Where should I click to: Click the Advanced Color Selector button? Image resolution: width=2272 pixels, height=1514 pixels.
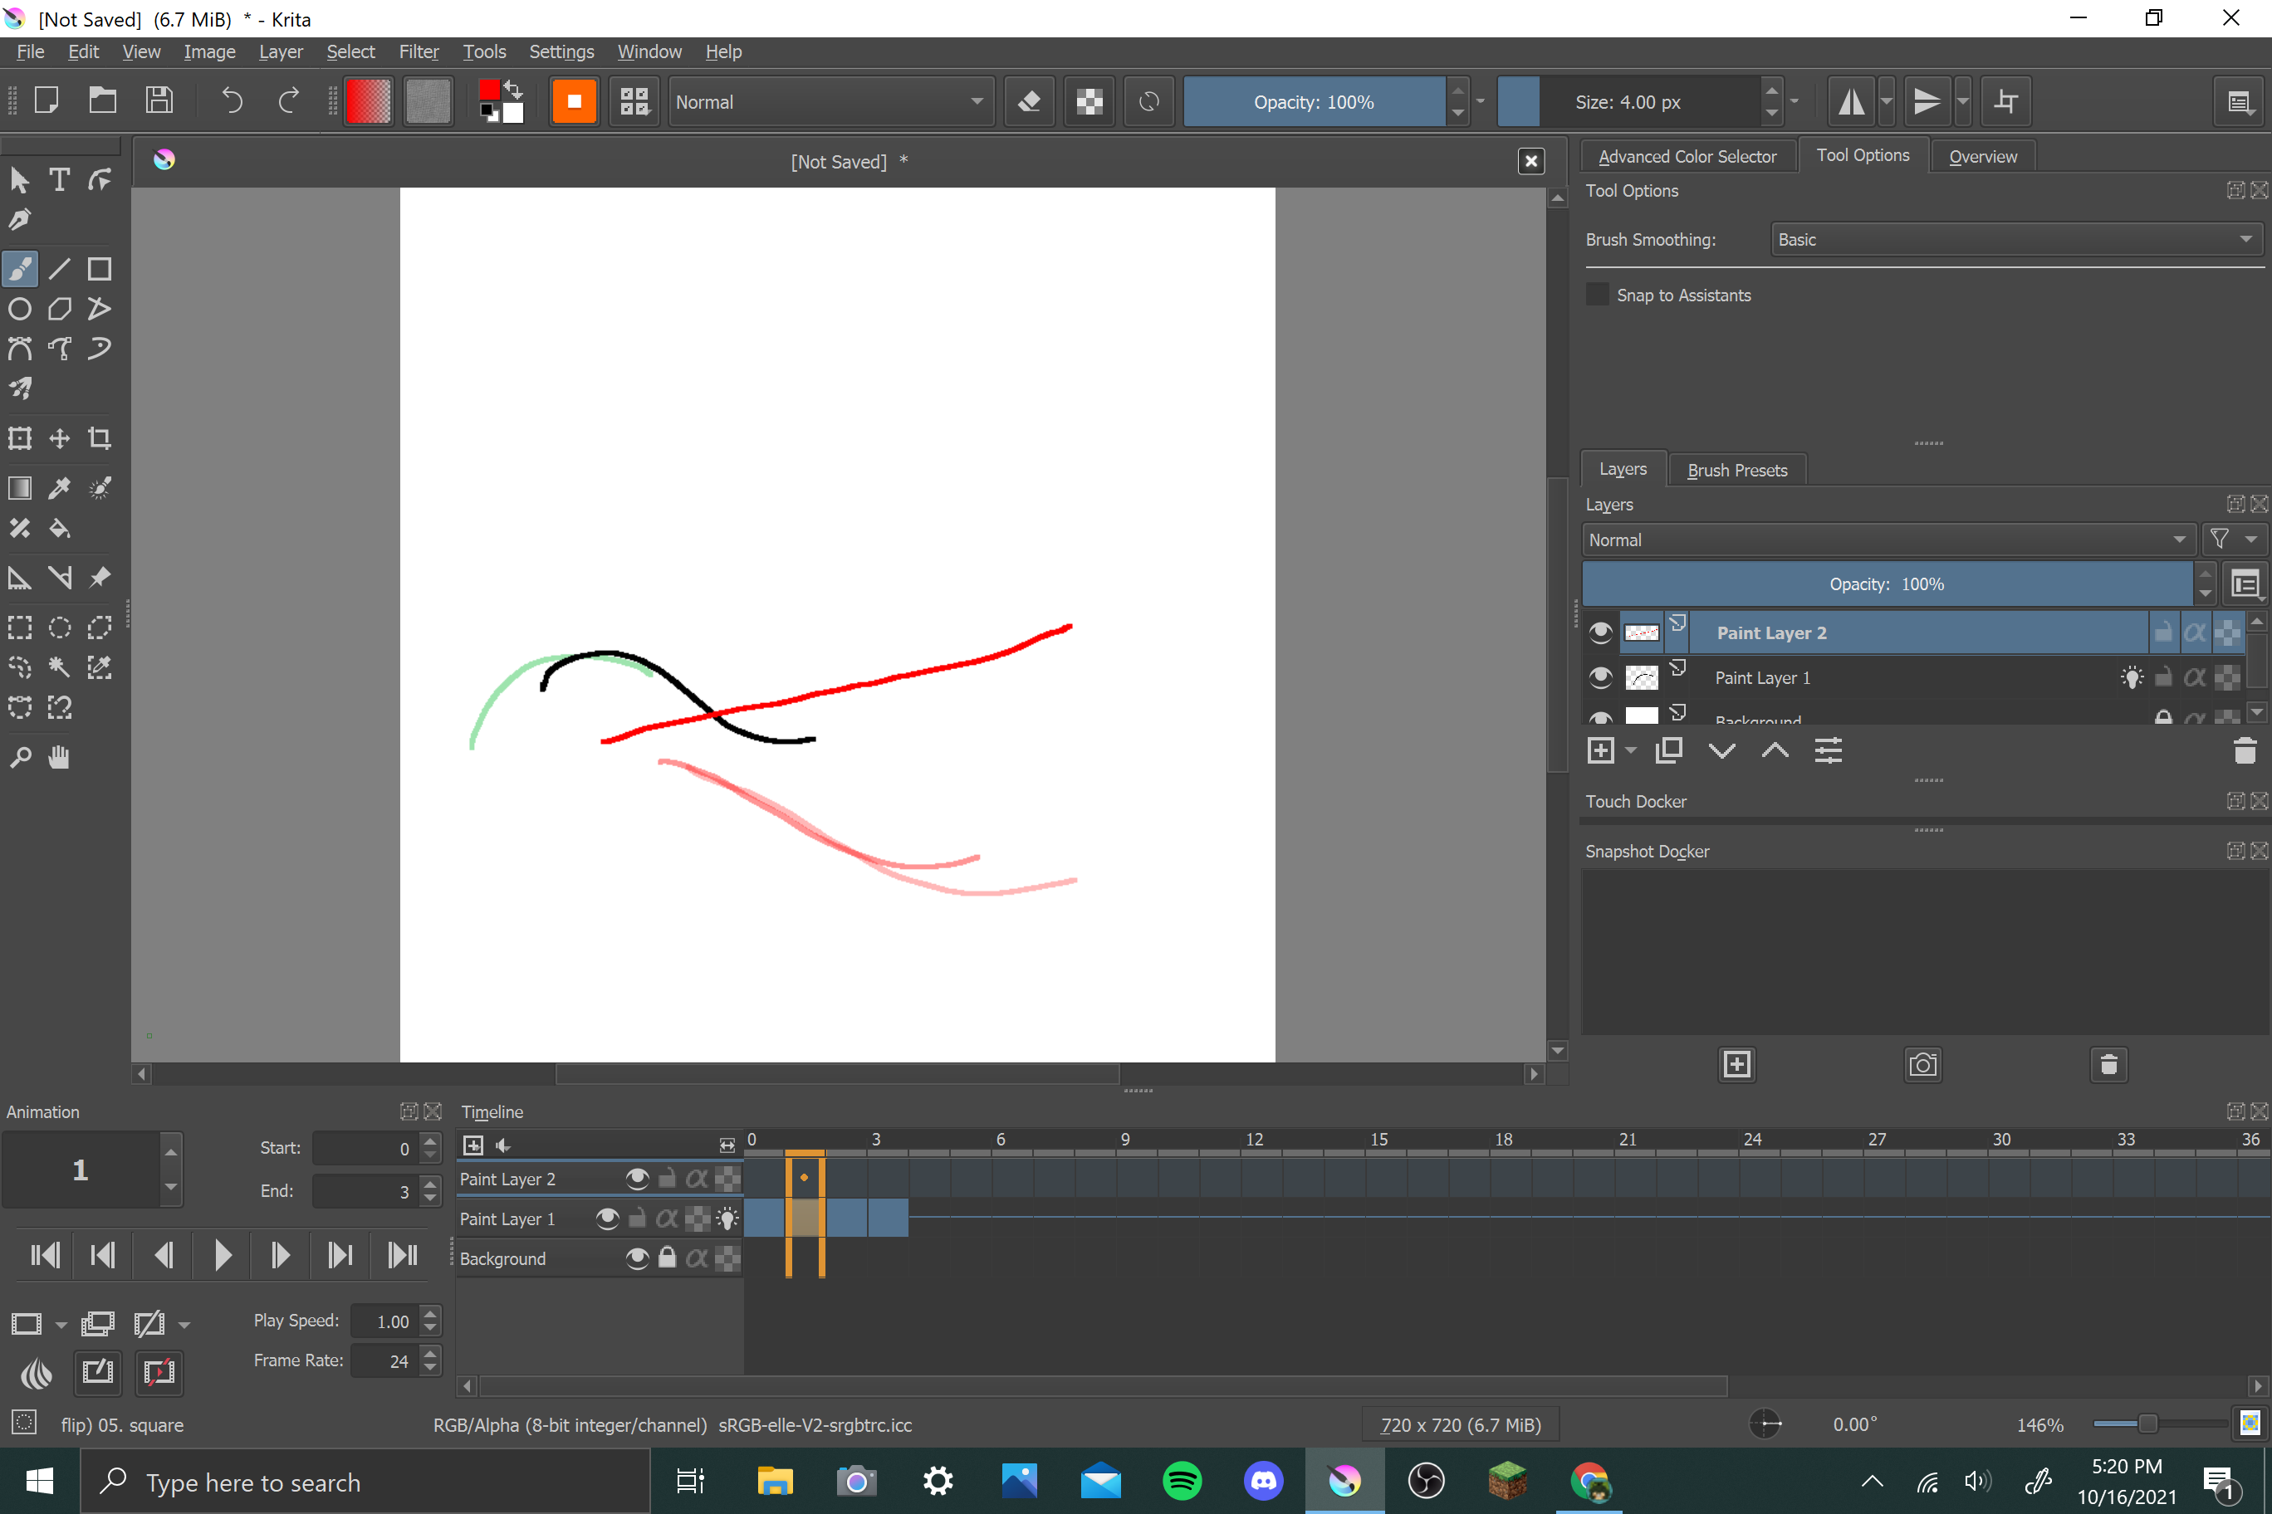pos(1687,155)
